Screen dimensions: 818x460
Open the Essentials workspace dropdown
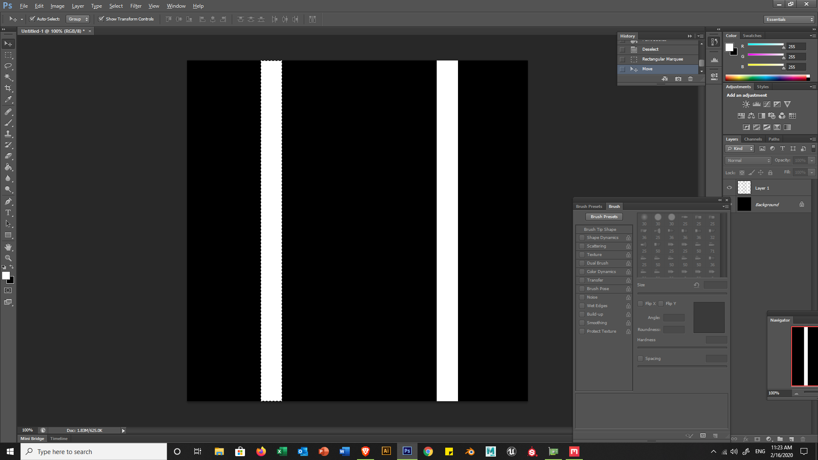click(x=789, y=19)
